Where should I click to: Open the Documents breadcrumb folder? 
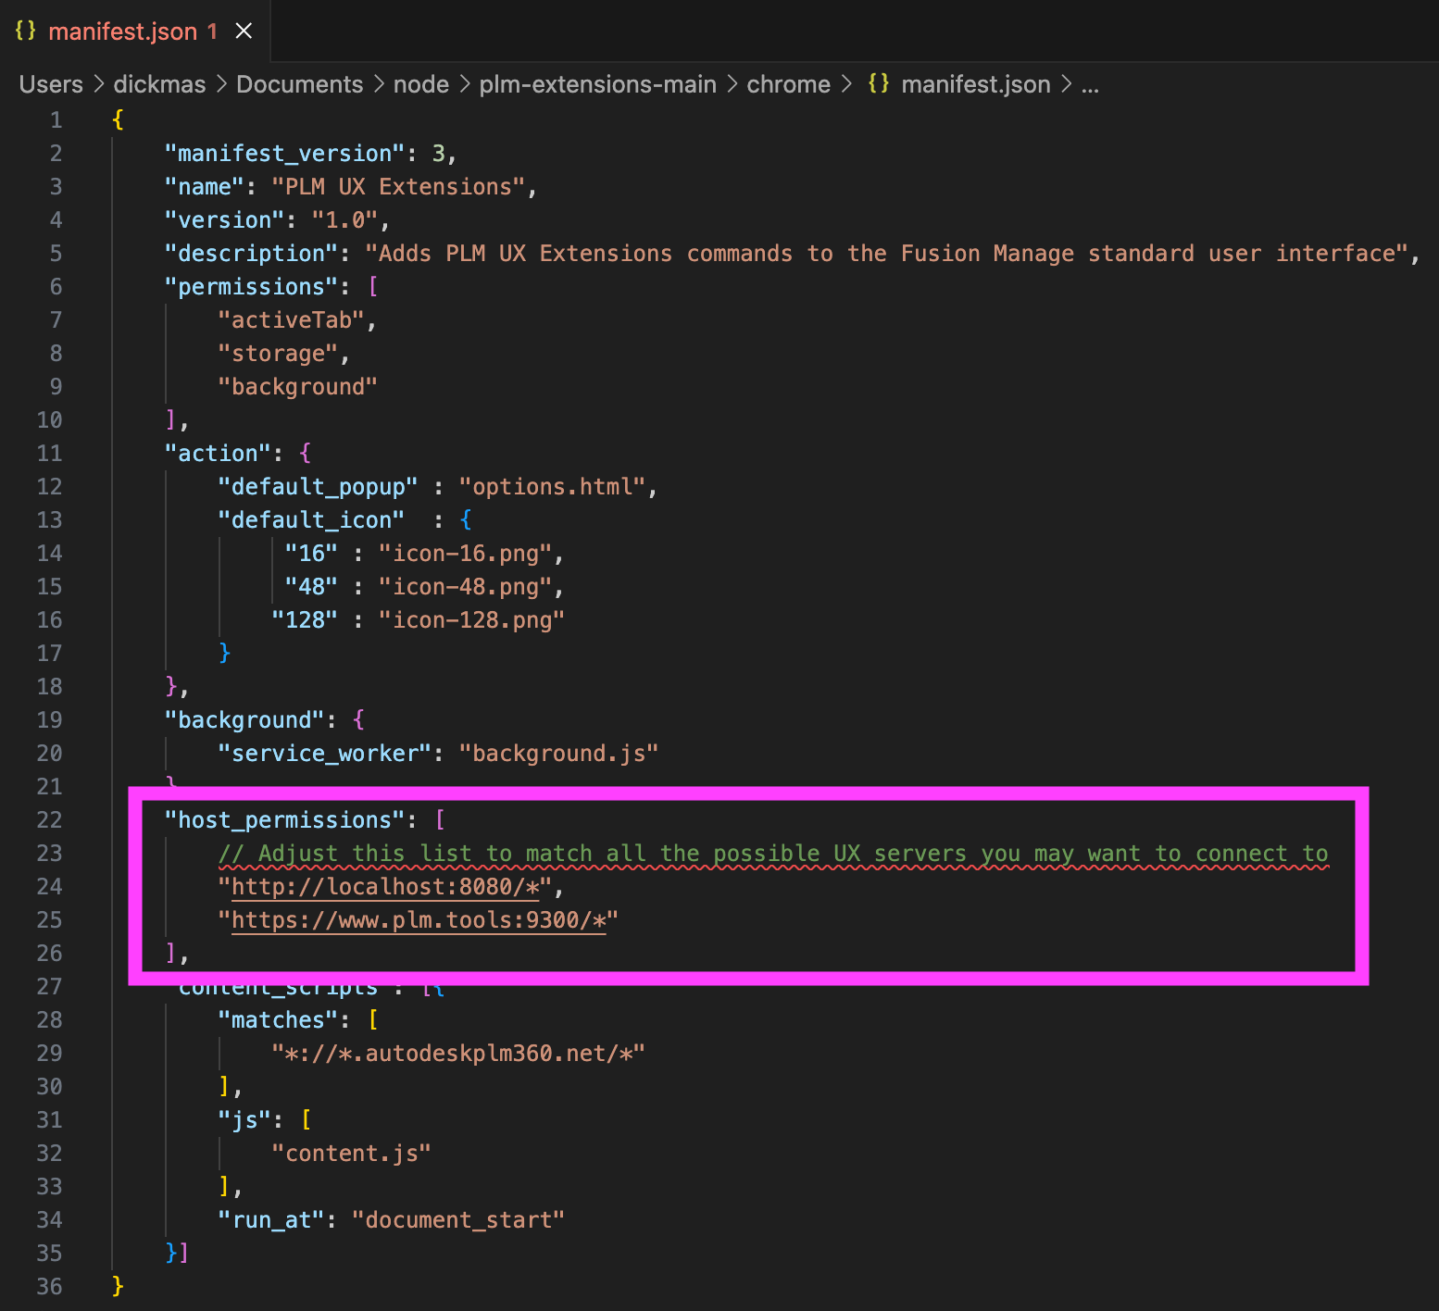(299, 84)
